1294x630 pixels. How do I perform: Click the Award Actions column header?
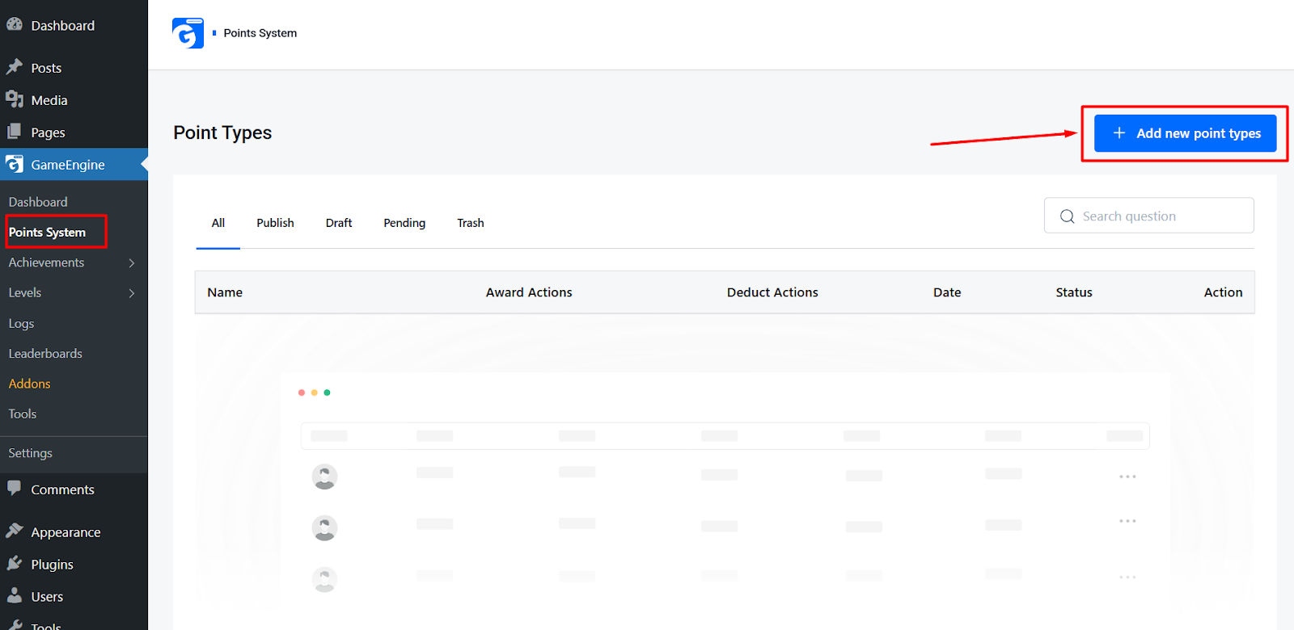pos(529,292)
